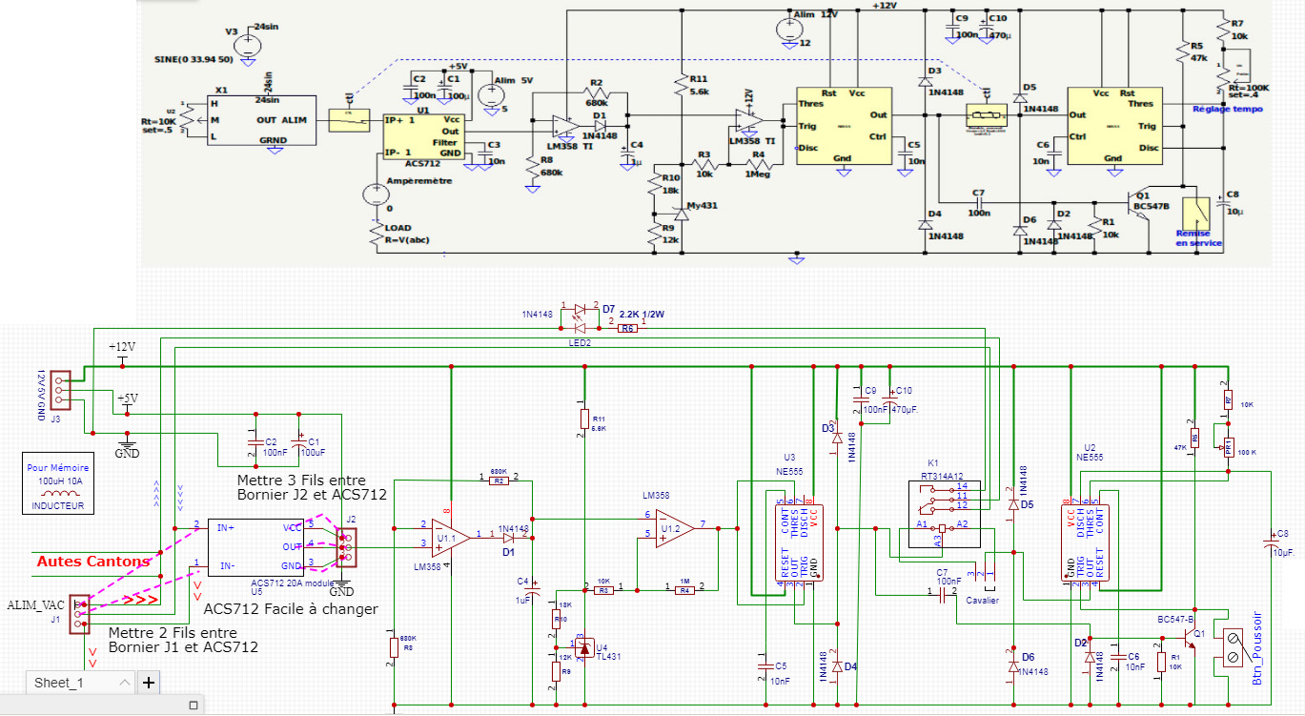This screenshot has width=1305, height=716.
Task: Open the Sheet_1 tab chevron menu
Action: coord(123,683)
